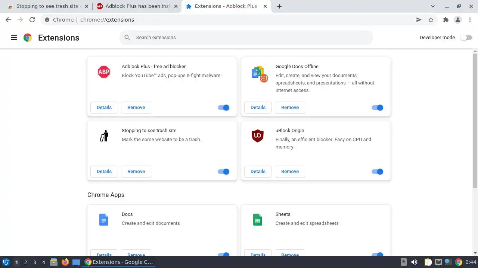
Task: Switch to workspace 3 on the taskbar
Action: (x=34, y=262)
